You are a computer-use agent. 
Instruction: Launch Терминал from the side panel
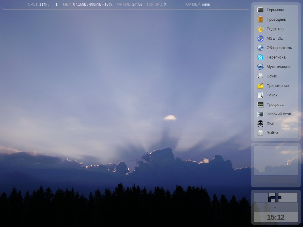coord(275,10)
